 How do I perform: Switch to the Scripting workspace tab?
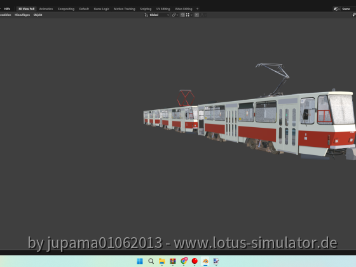coord(146,9)
